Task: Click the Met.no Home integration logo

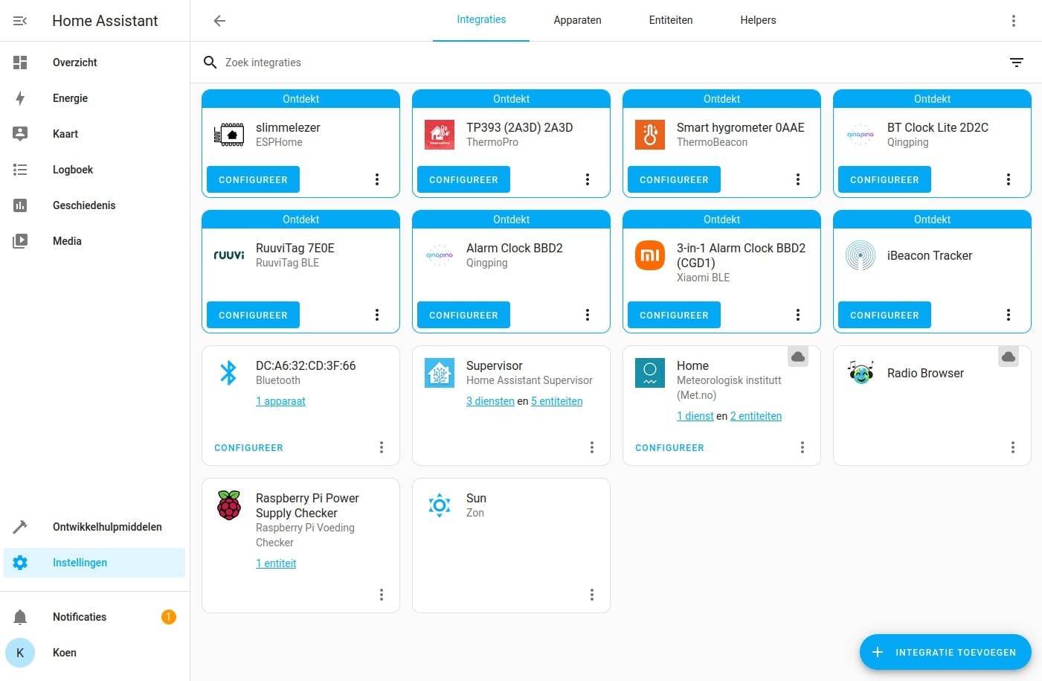Action: (650, 373)
